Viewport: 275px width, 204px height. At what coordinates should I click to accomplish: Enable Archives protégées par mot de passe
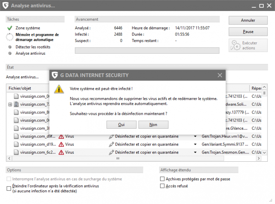click(x=162, y=179)
